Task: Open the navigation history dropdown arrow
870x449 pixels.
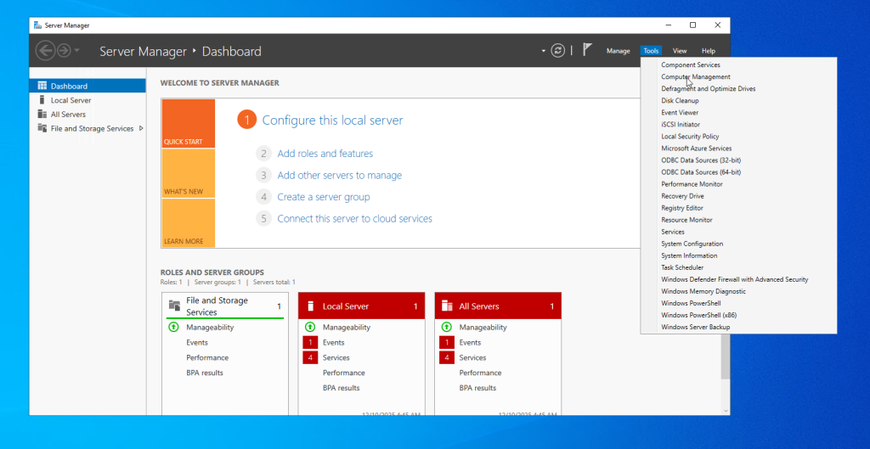Action: pyautogui.click(x=76, y=50)
